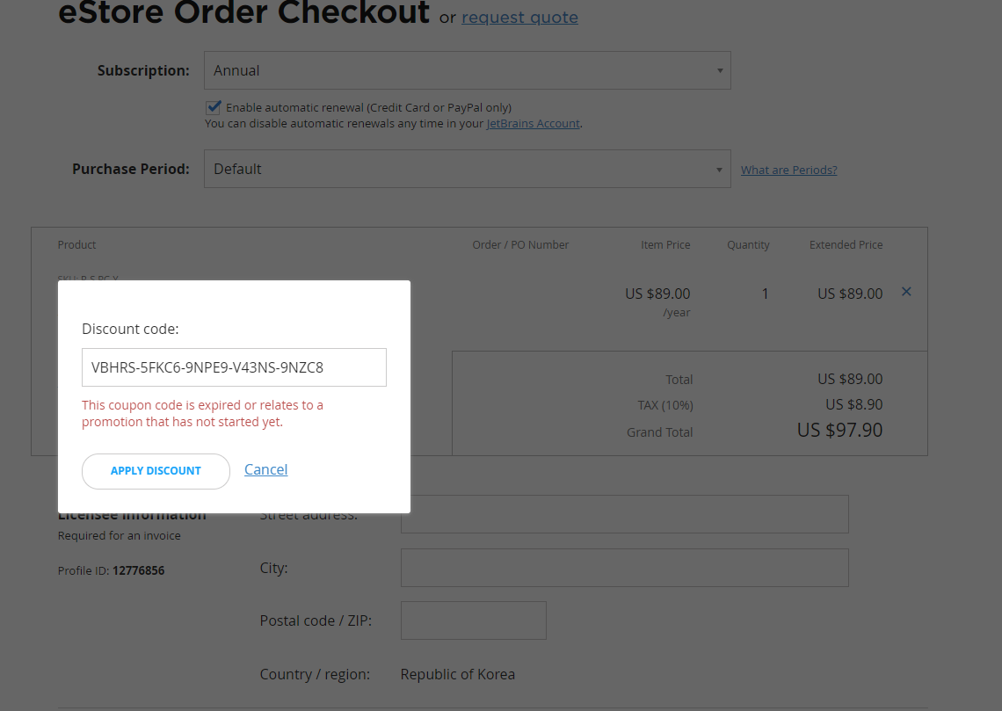Click the Street address input field
Screen dimensions: 1002x711
pyautogui.click(x=624, y=514)
